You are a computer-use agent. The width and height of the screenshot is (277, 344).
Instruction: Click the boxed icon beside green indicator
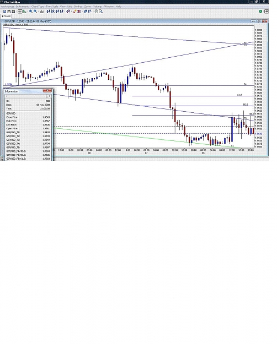(x=266, y=12)
